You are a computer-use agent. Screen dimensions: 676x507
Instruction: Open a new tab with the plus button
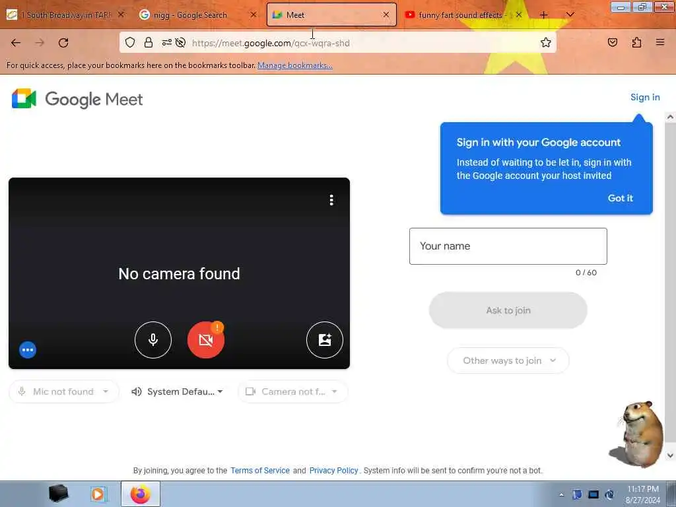coord(544,15)
